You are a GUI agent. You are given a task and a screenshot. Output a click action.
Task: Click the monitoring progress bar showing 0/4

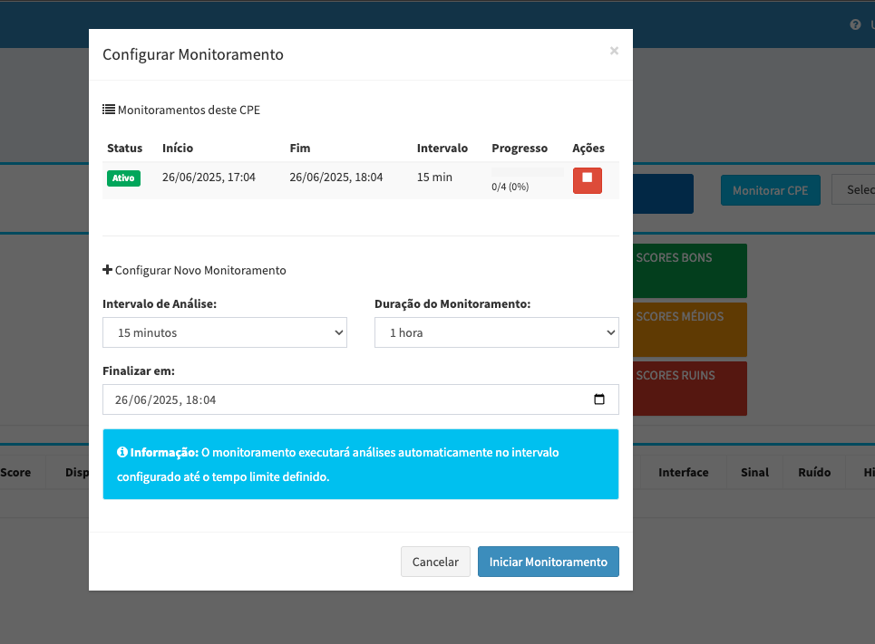tap(527, 171)
